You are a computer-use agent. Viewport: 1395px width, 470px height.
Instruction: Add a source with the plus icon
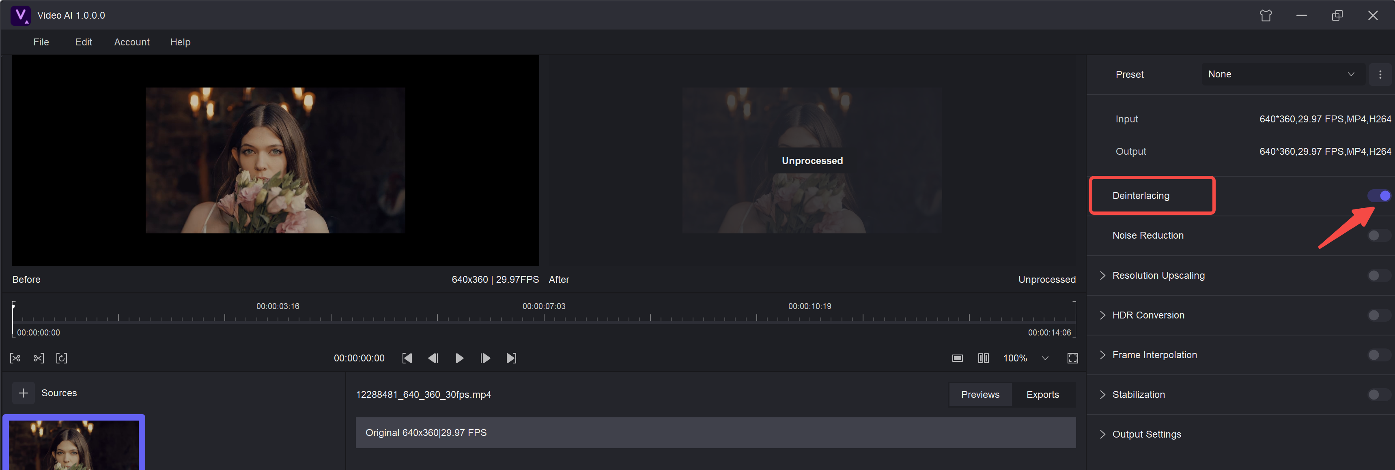(23, 393)
